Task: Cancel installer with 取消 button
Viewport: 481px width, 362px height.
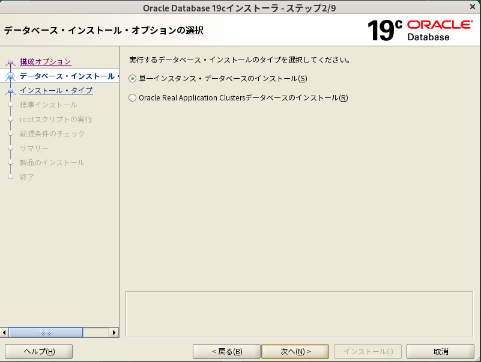Action: (441, 352)
